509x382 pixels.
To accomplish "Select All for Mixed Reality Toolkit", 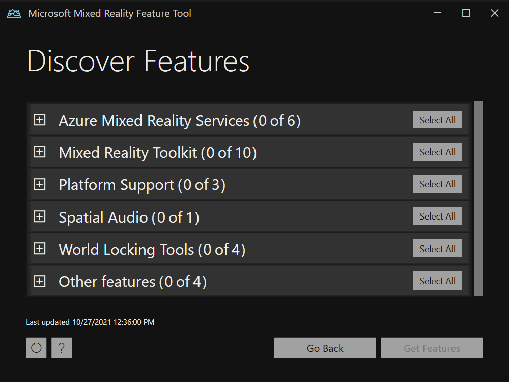I will point(437,152).
